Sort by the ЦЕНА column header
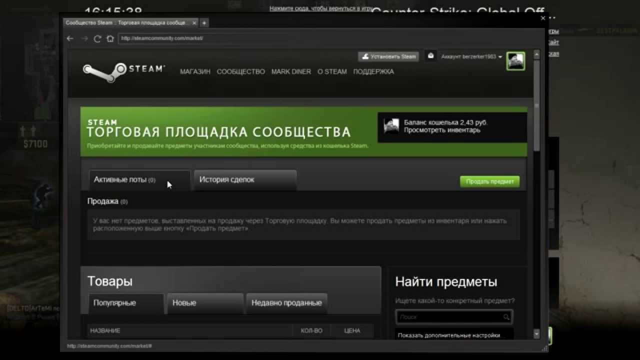This screenshot has height=360, width=640. click(352, 330)
